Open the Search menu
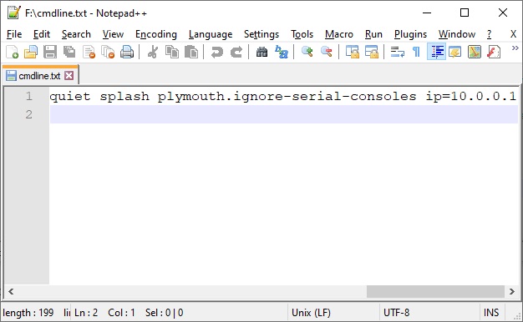 76,34
